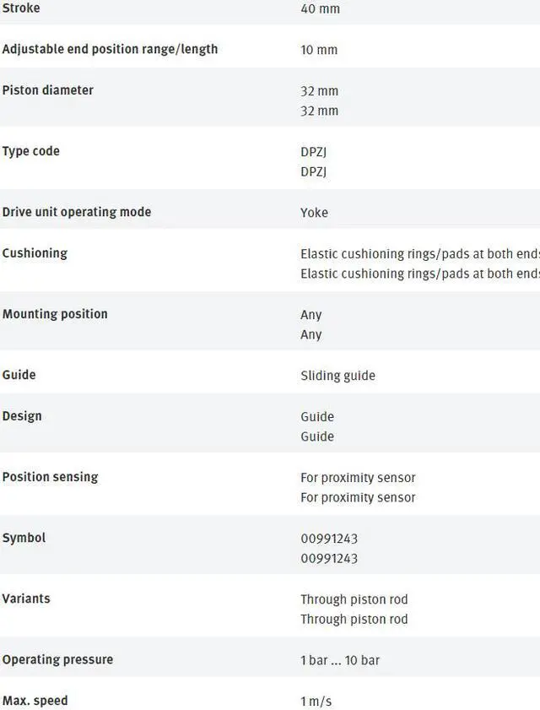Click the Type code label
Image resolution: width=540 pixels, height=710 pixels.
tap(31, 151)
